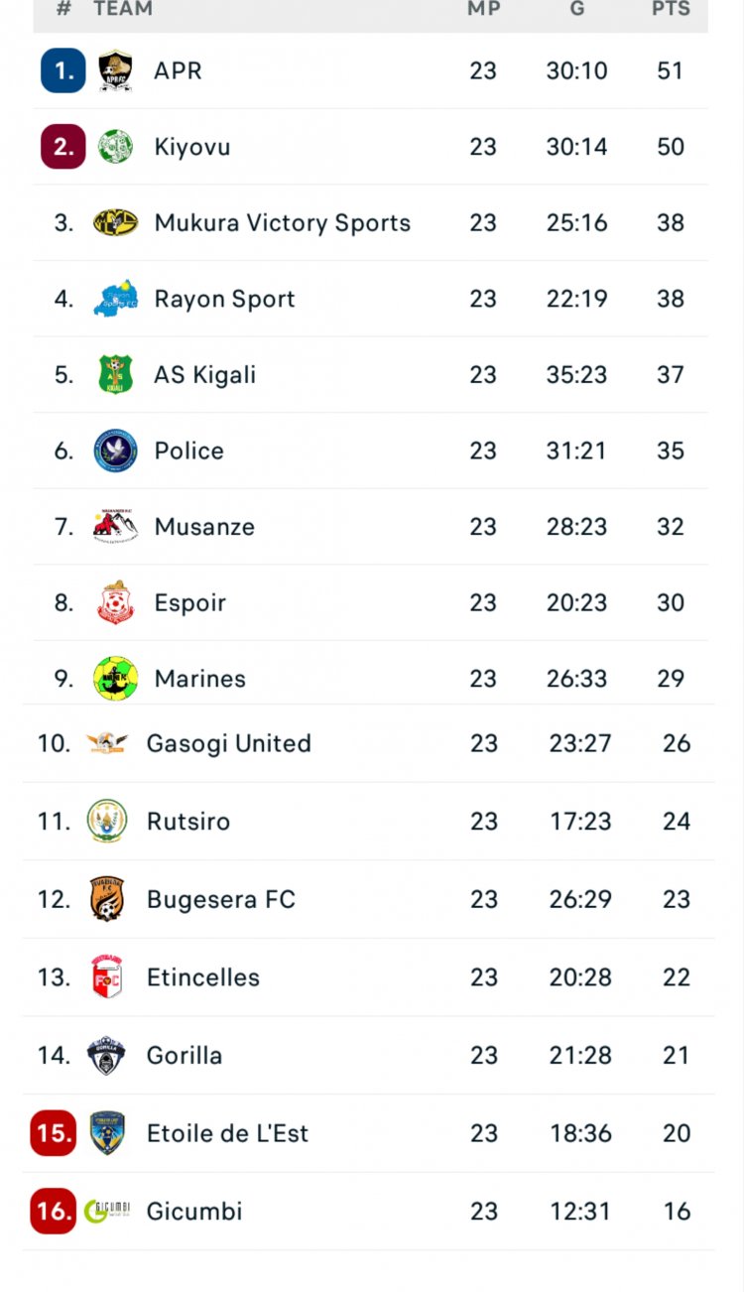Click the Musanze team logo
Screen dimensions: 744x1292
[115, 526]
